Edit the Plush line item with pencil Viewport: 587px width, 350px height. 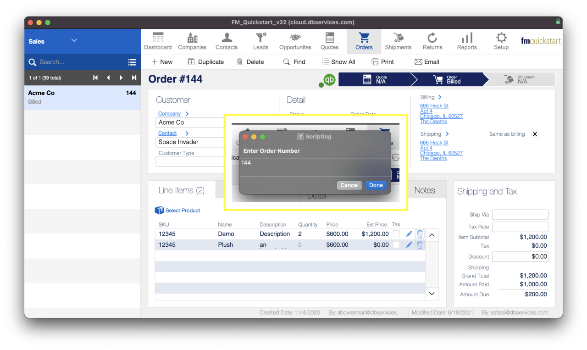409,245
